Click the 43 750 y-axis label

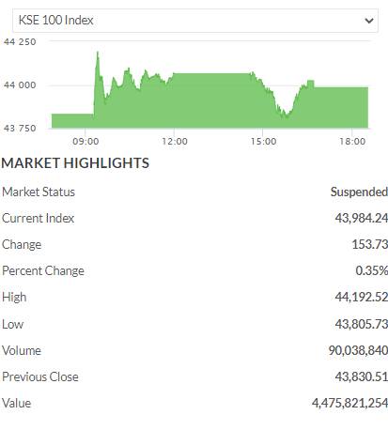click(20, 129)
